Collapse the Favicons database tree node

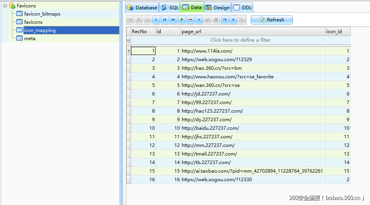[5, 6]
